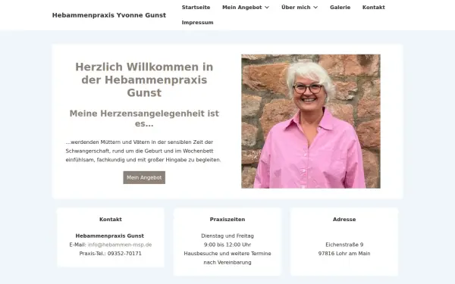Viewport: 455px width, 284px height.
Task: Click the 9:00 bis 12:00 Uhr text
Action: 227,245
